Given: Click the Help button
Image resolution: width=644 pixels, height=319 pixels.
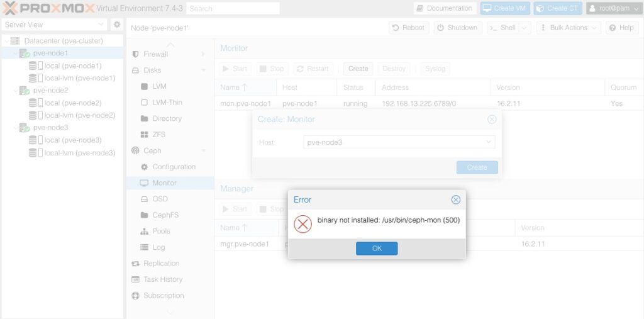Looking at the screenshot, I should 622,28.
